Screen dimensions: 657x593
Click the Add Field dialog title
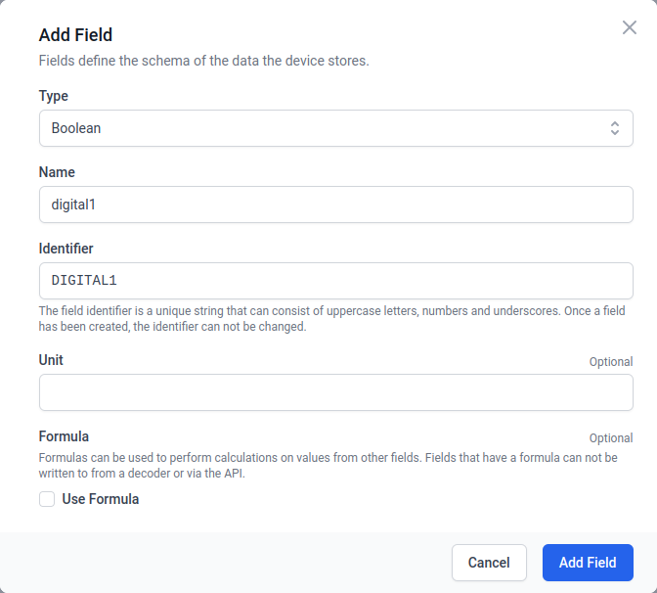75,35
